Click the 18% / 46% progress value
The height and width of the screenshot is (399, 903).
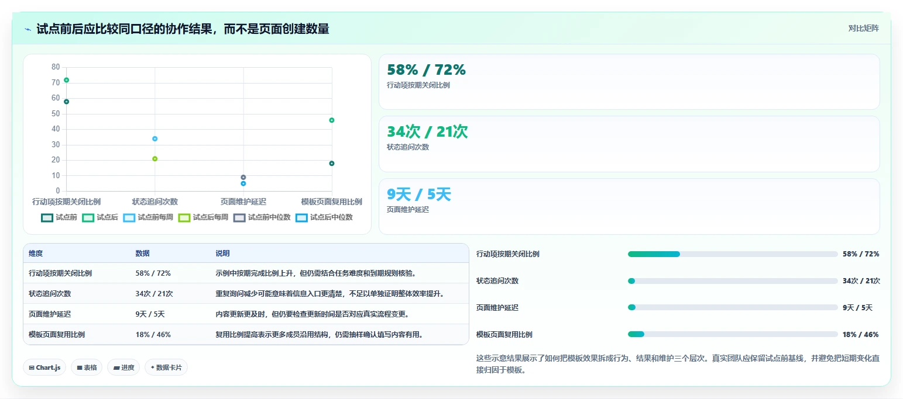860,334
